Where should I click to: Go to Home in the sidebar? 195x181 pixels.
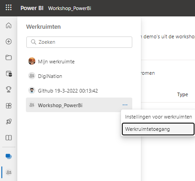coord(9,26)
